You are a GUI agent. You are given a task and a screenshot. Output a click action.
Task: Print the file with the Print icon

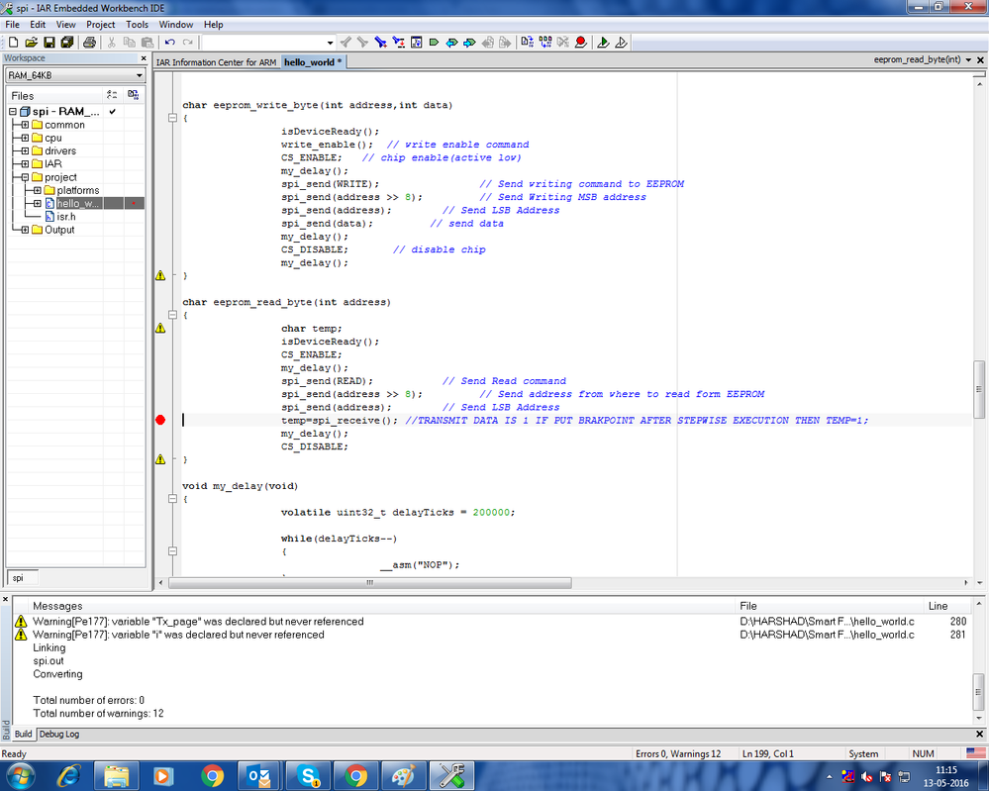coord(89,43)
